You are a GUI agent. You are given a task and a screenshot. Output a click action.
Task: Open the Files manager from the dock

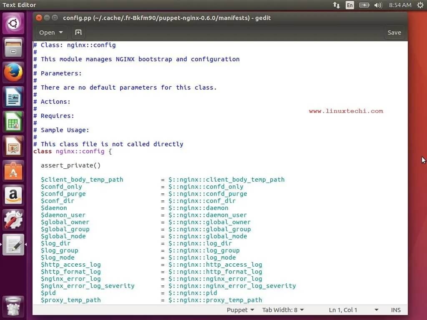[x=13, y=48]
